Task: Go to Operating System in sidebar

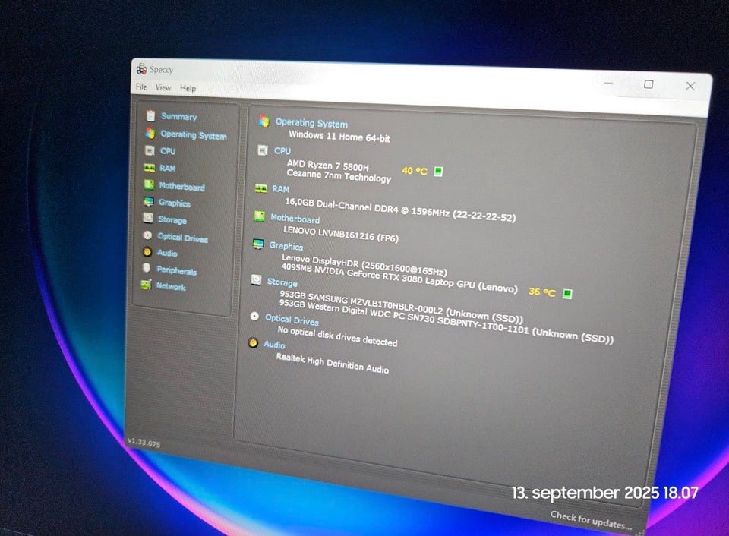Action: coord(194,135)
